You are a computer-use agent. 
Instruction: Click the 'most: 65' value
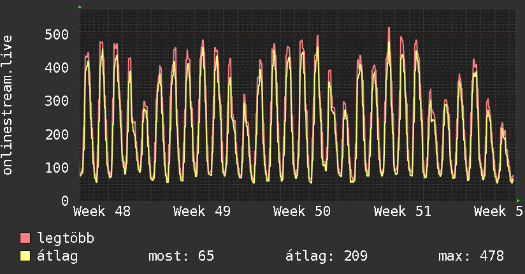point(181,256)
